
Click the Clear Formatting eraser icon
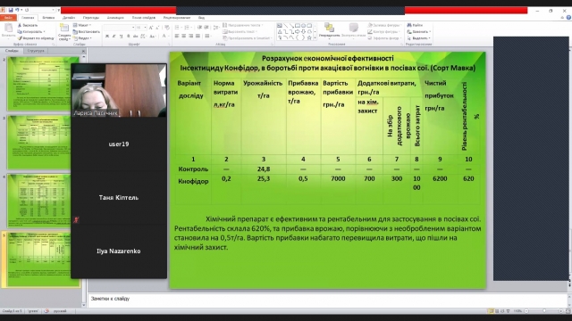click(167, 28)
